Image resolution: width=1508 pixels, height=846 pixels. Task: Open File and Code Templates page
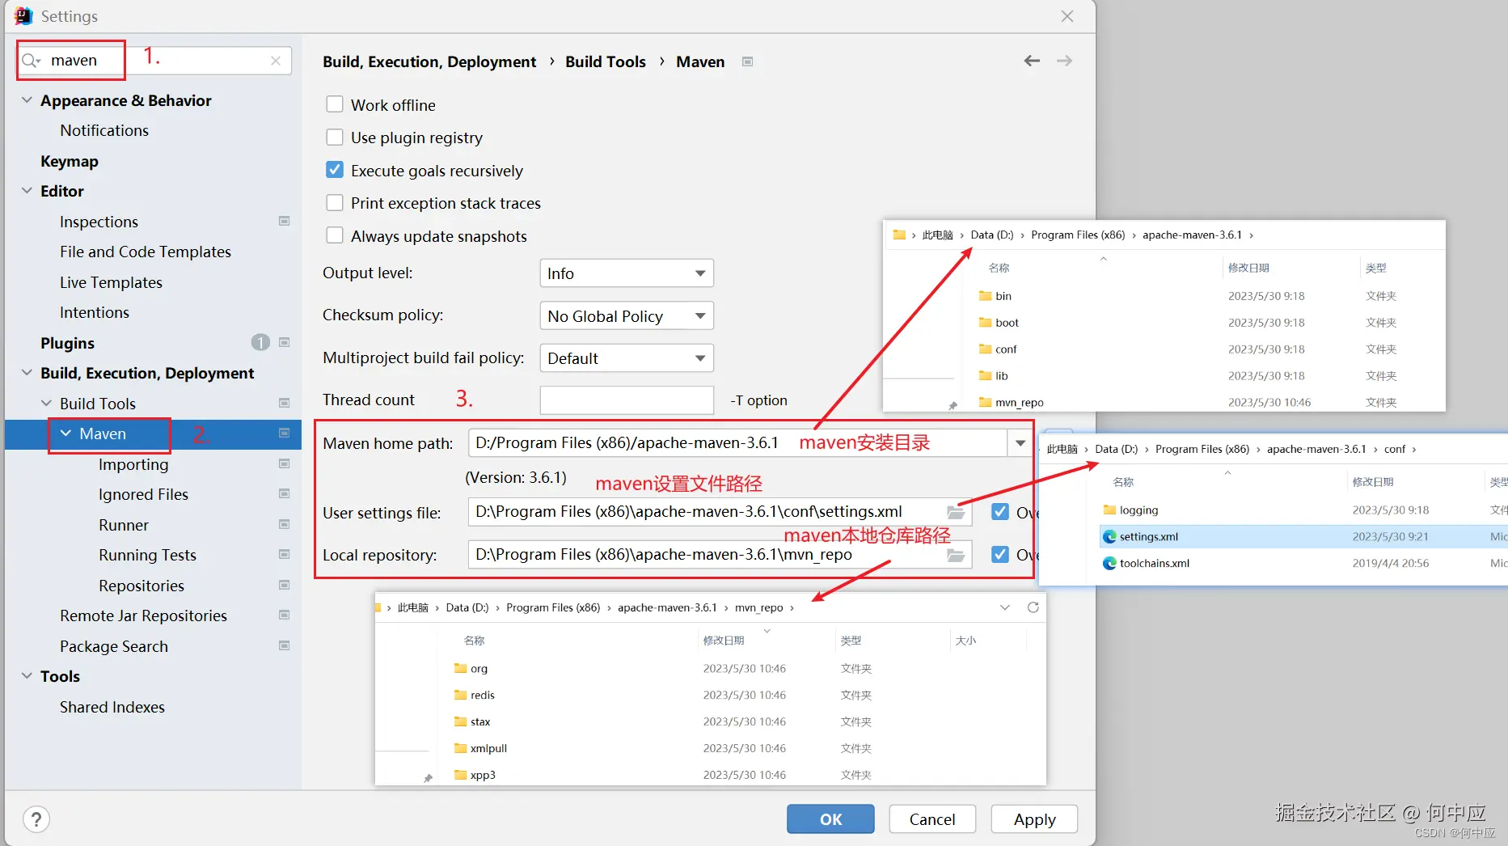tap(146, 252)
